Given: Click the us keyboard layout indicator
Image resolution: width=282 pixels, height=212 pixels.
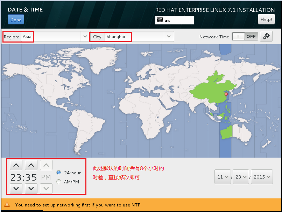Looking at the screenshot, I should click(175, 20).
